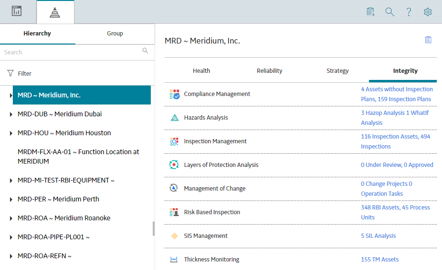Open the Health tab
This screenshot has height=270, width=442.
point(201,71)
